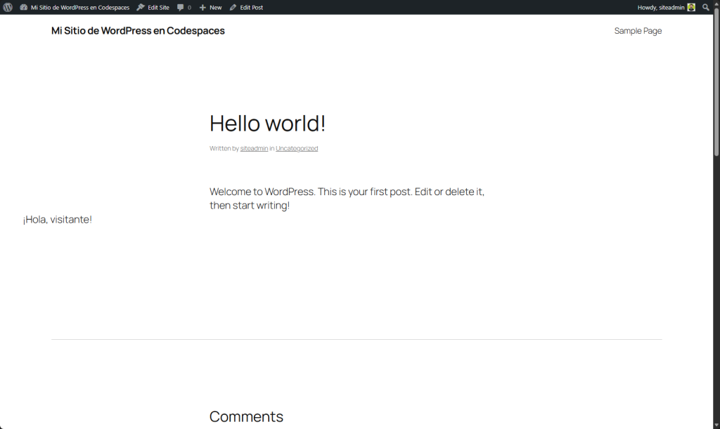
Task: Click the ¡Hola, visitante! greeting text
Action: point(58,220)
